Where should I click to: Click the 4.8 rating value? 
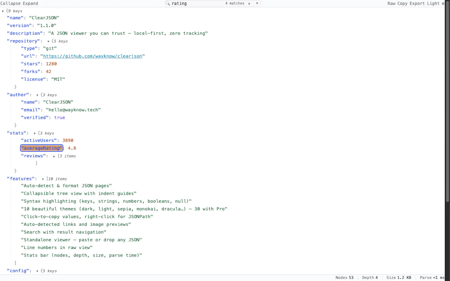point(72,148)
